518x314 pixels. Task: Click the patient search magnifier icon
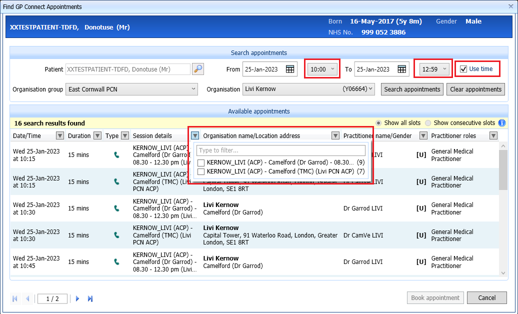tap(198, 69)
